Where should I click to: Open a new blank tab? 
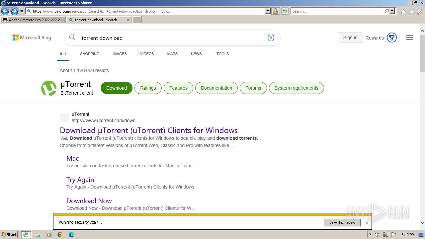[x=137, y=20]
